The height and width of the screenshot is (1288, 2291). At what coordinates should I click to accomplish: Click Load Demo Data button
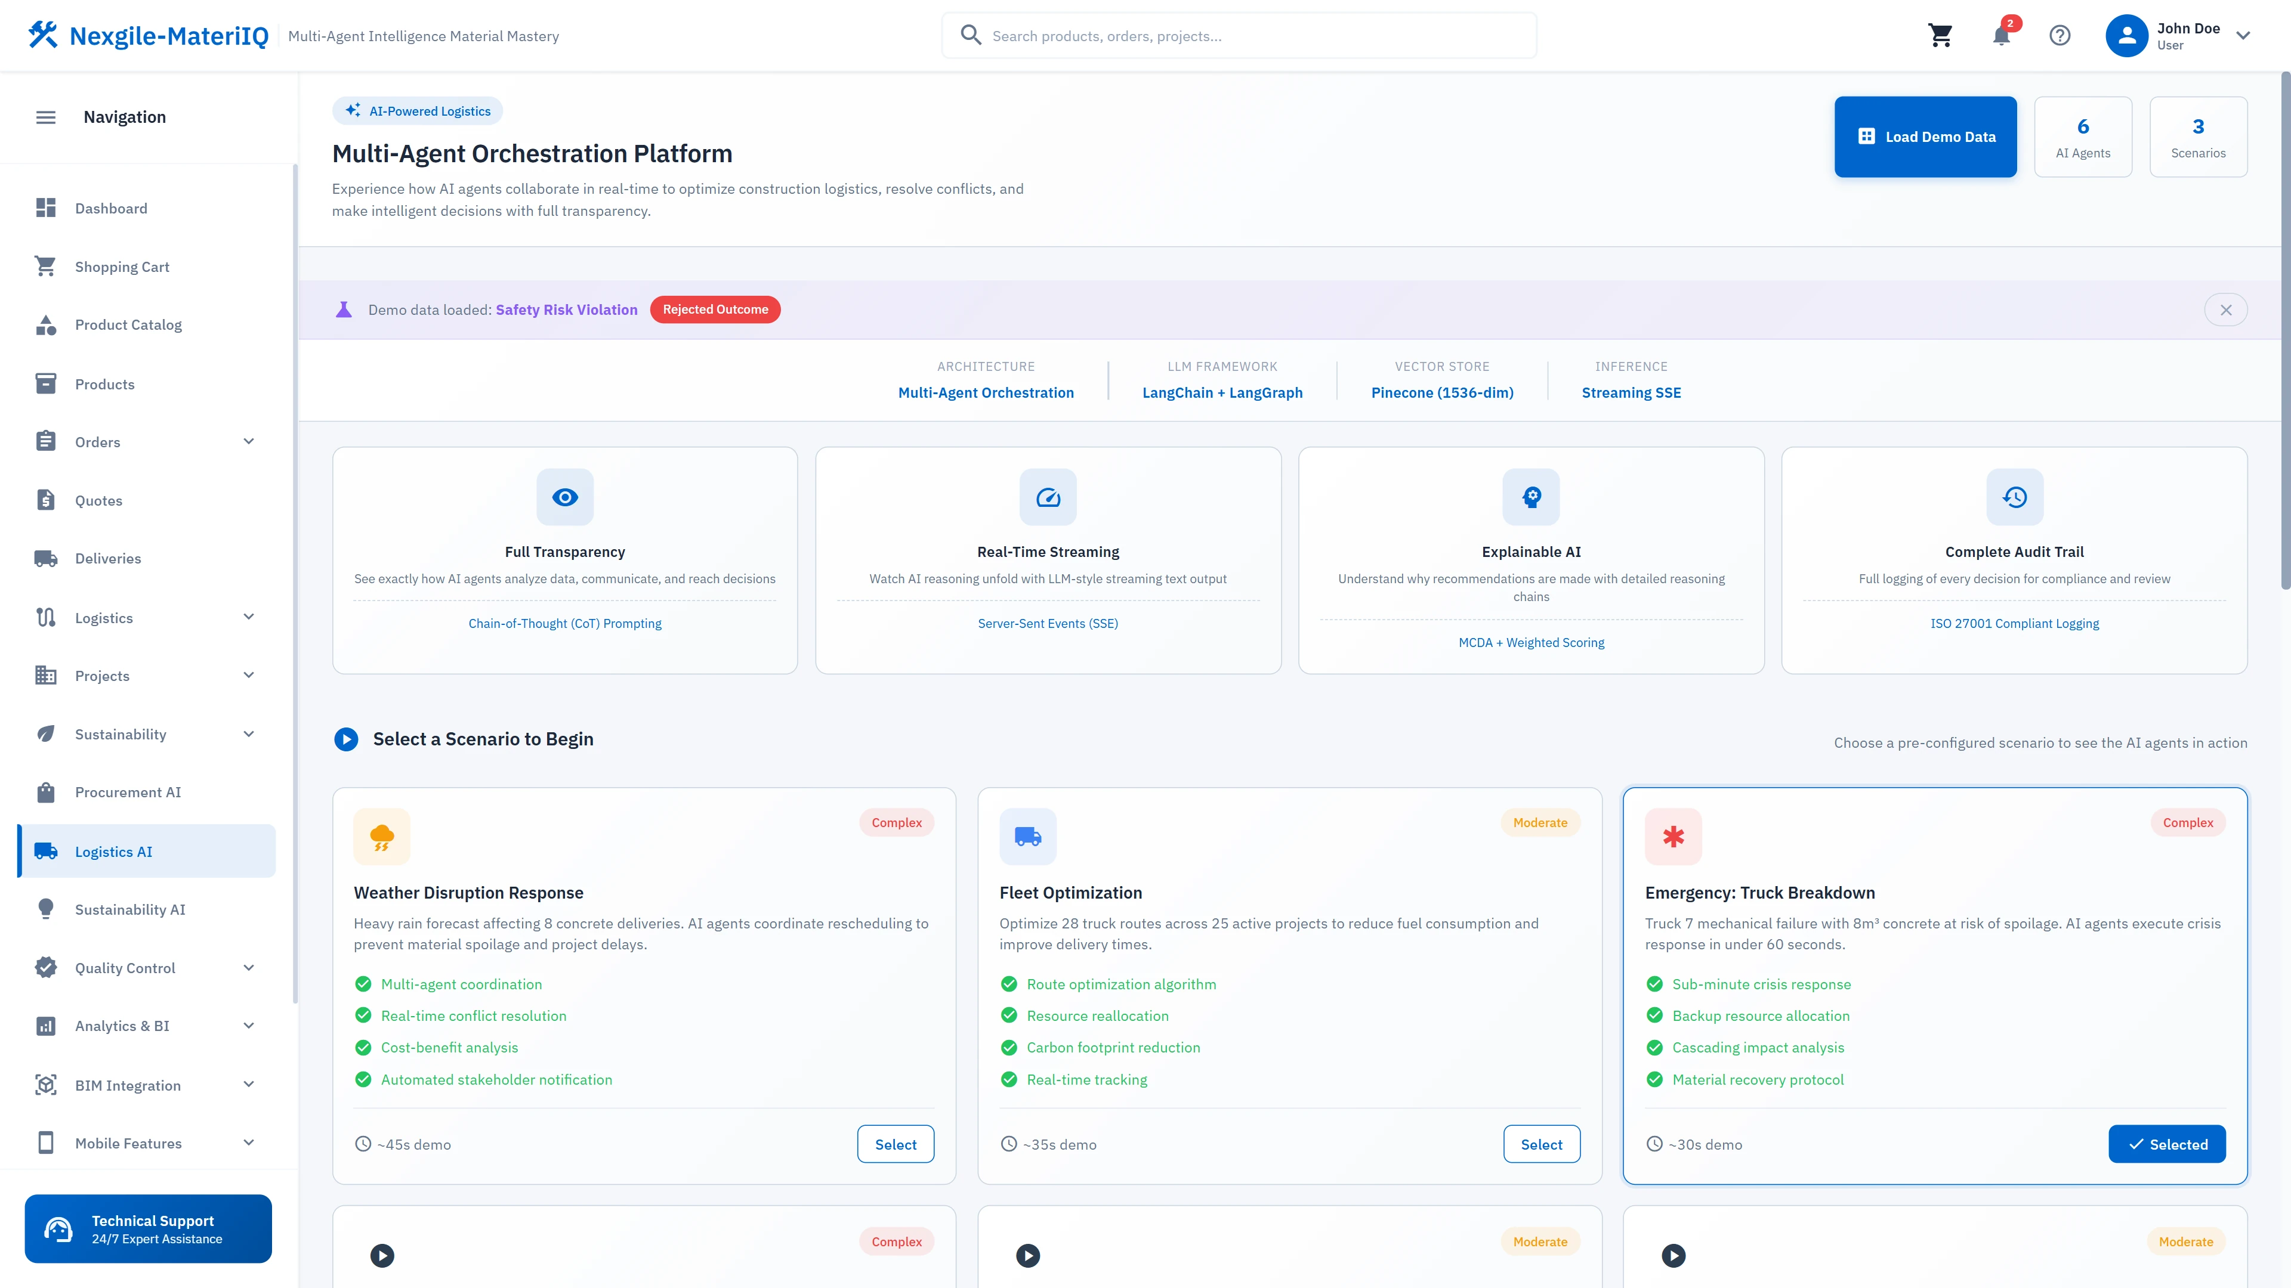(x=1925, y=137)
